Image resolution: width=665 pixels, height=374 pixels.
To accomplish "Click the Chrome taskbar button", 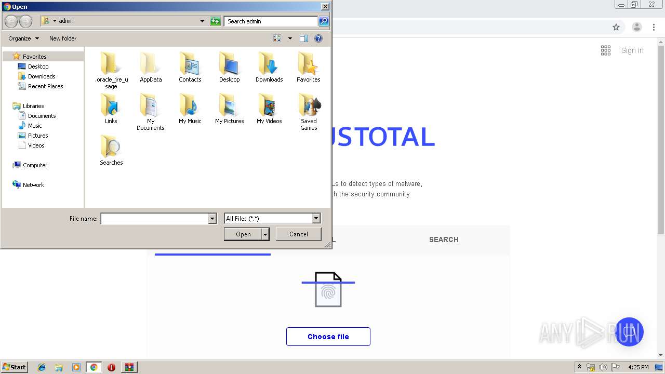I will (x=94, y=367).
